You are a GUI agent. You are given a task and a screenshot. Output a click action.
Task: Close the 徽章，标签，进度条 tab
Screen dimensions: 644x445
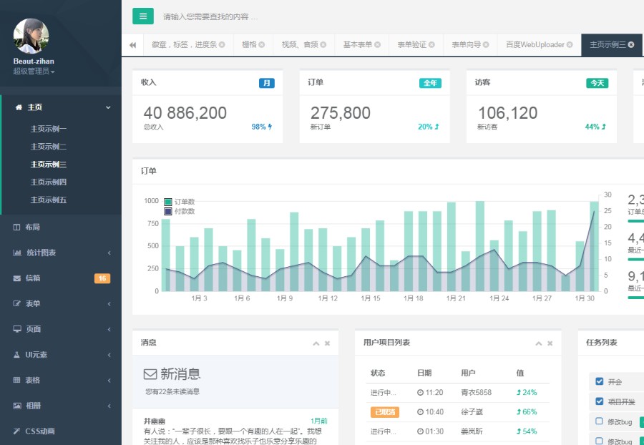point(222,45)
